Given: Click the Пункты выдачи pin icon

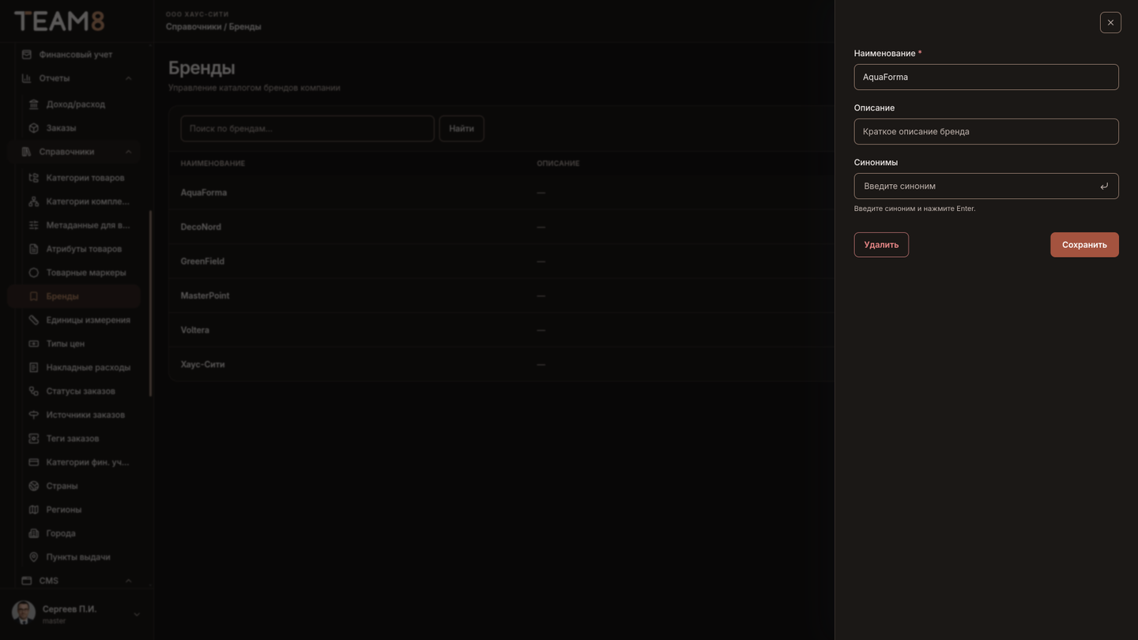Looking at the screenshot, I should pyautogui.click(x=33, y=557).
